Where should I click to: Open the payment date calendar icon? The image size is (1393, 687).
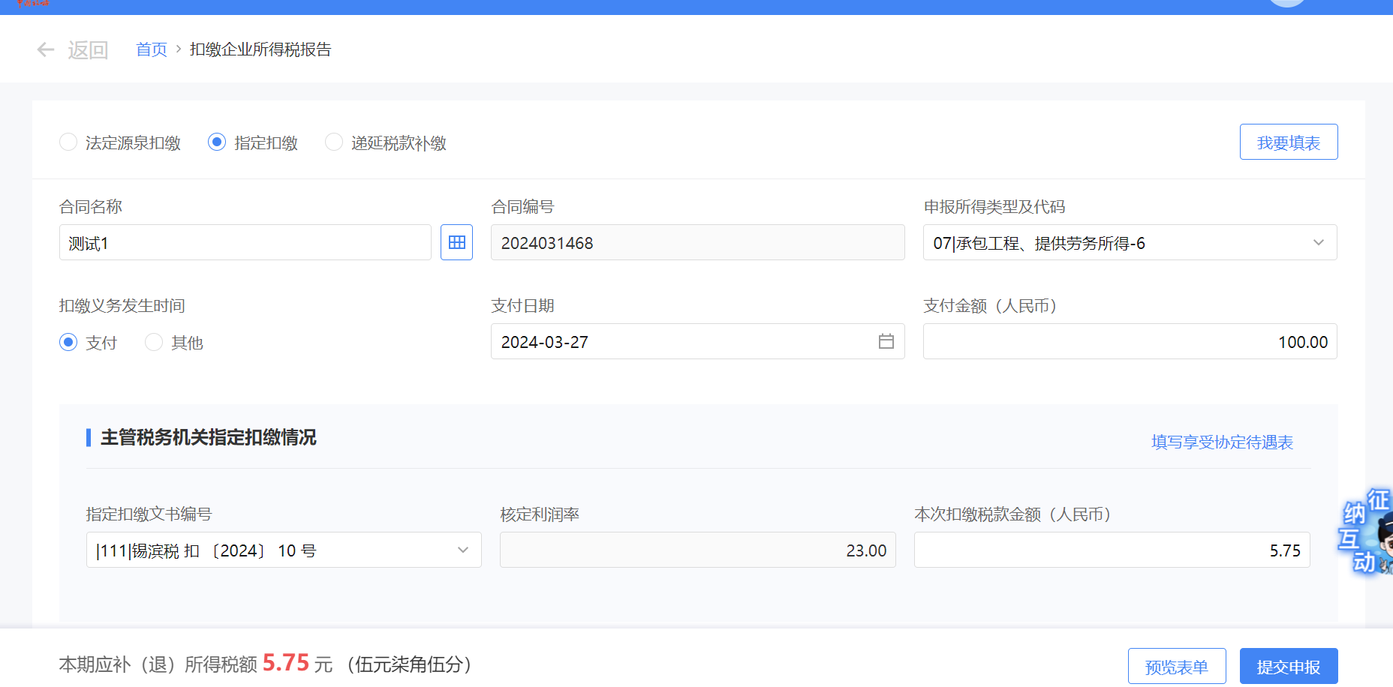tap(886, 341)
